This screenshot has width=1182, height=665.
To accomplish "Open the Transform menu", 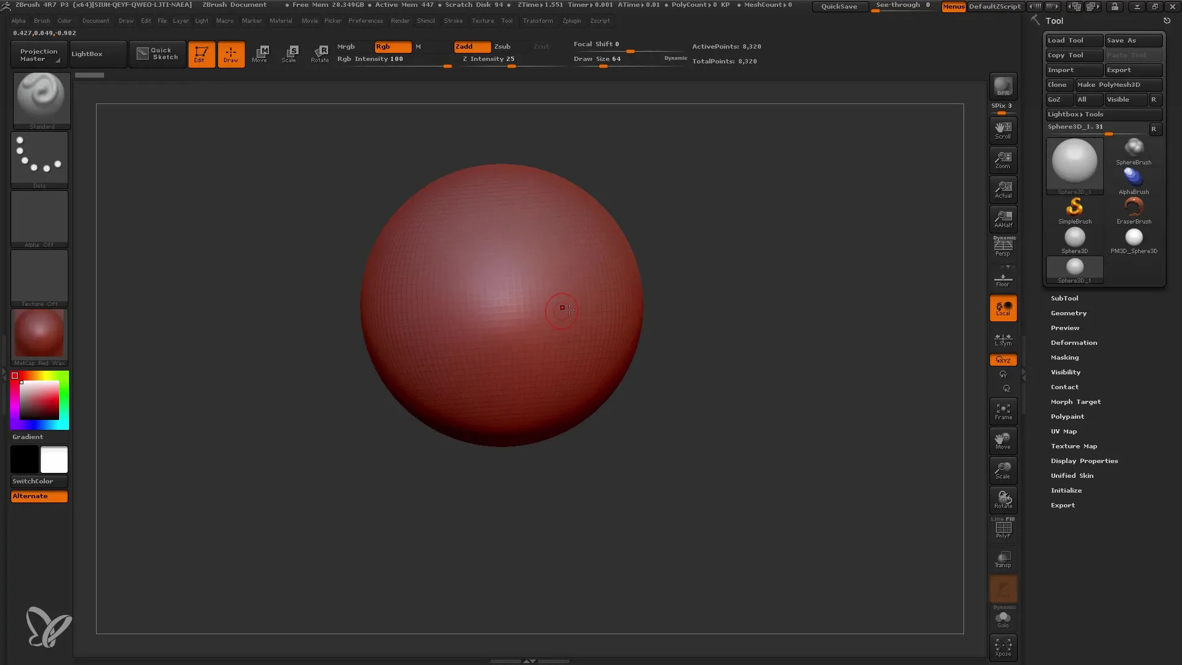I will (x=537, y=21).
